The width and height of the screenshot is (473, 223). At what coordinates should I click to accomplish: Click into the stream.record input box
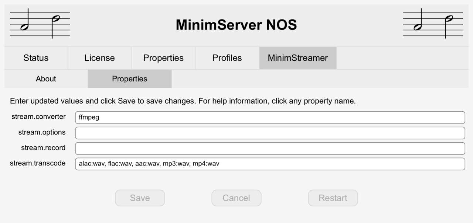pos(270,149)
